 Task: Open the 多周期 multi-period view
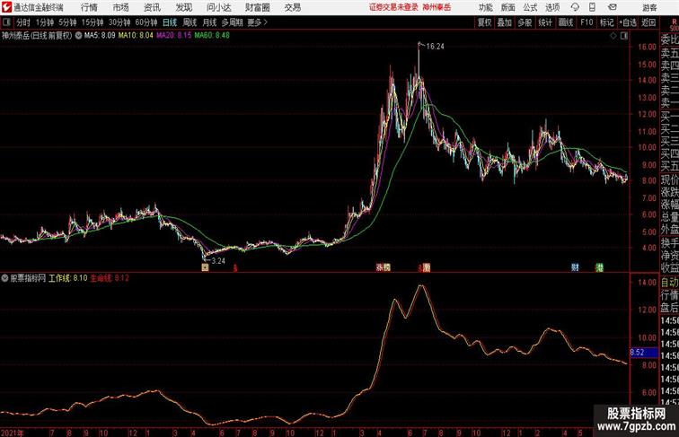(232, 22)
